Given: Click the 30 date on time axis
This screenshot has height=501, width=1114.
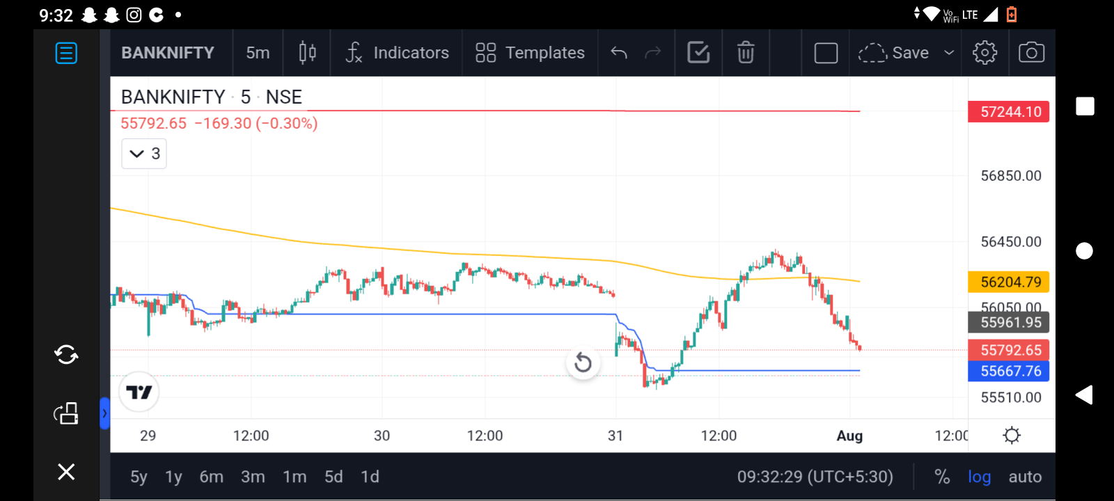Looking at the screenshot, I should (382, 436).
